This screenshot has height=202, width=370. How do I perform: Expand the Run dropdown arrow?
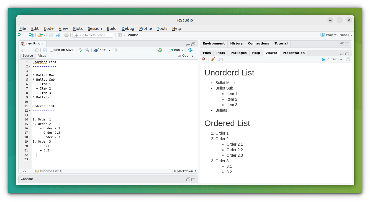[x=183, y=50]
